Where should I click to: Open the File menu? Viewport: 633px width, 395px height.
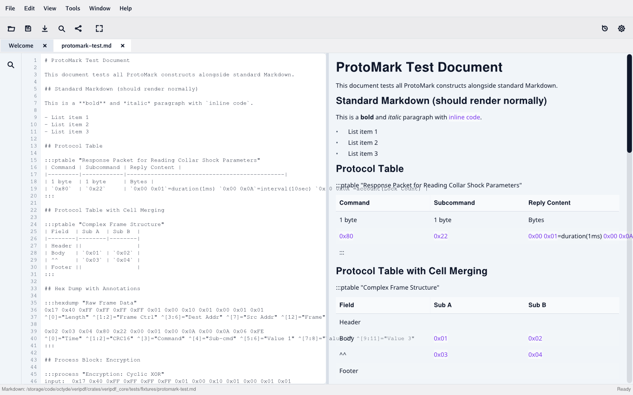point(10,8)
